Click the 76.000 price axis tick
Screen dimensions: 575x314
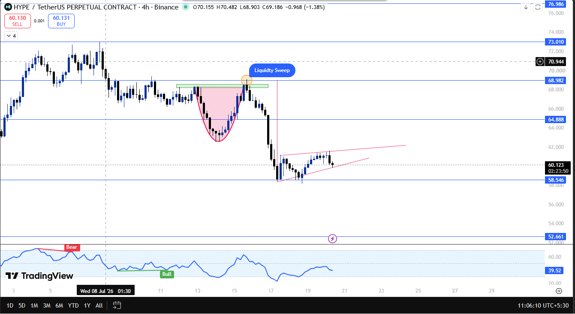tap(556, 13)
